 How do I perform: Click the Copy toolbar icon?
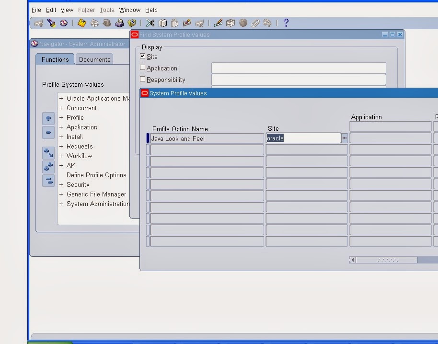162,23
